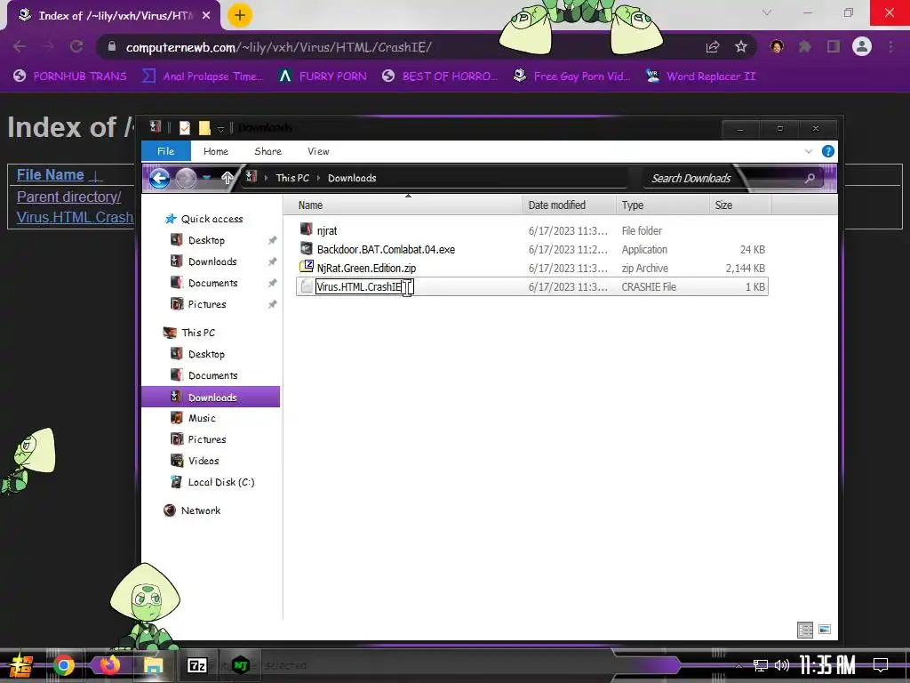Image resolution: width=910 pixels, height=683 pixels.
Task: Select Quick access in navigation pane
Action: 212,219
